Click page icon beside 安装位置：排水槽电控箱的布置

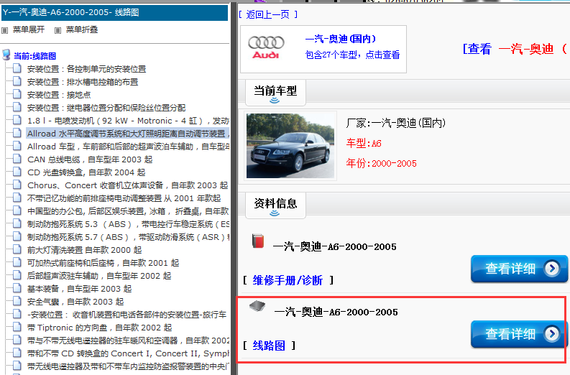pos(17,81)
